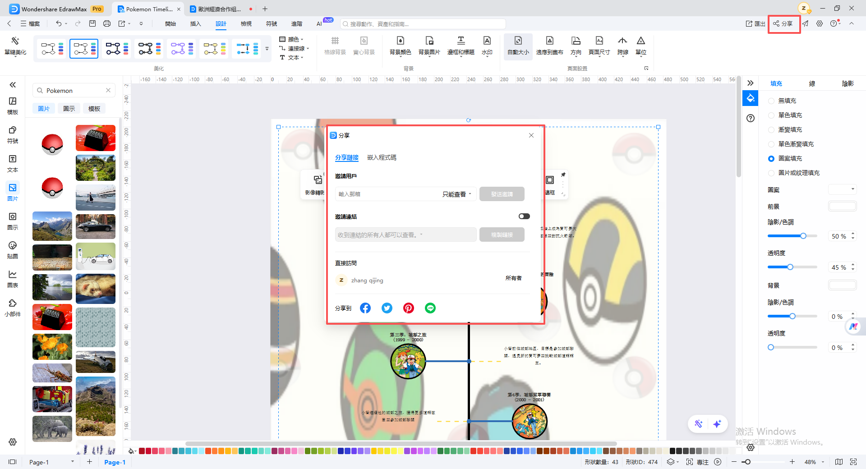This screenshot has width=866, height=469.
Task: Click the Templates (模板) filter button
Action: pyautogui.click(x=94, y=109)
